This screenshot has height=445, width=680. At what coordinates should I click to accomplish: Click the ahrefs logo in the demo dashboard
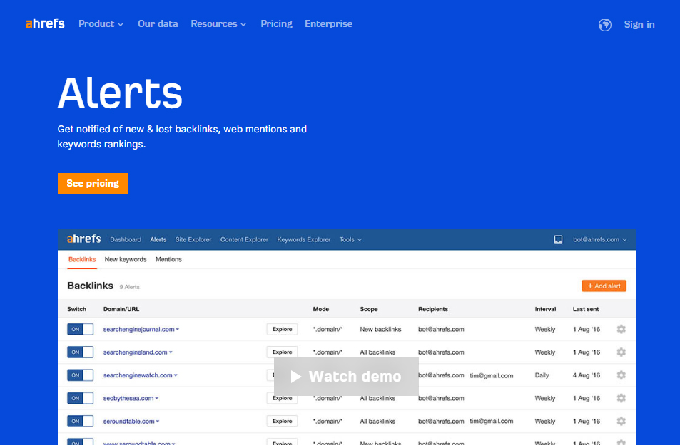[83, 239]
